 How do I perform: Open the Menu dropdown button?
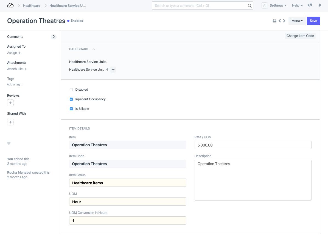click(297, 21)
